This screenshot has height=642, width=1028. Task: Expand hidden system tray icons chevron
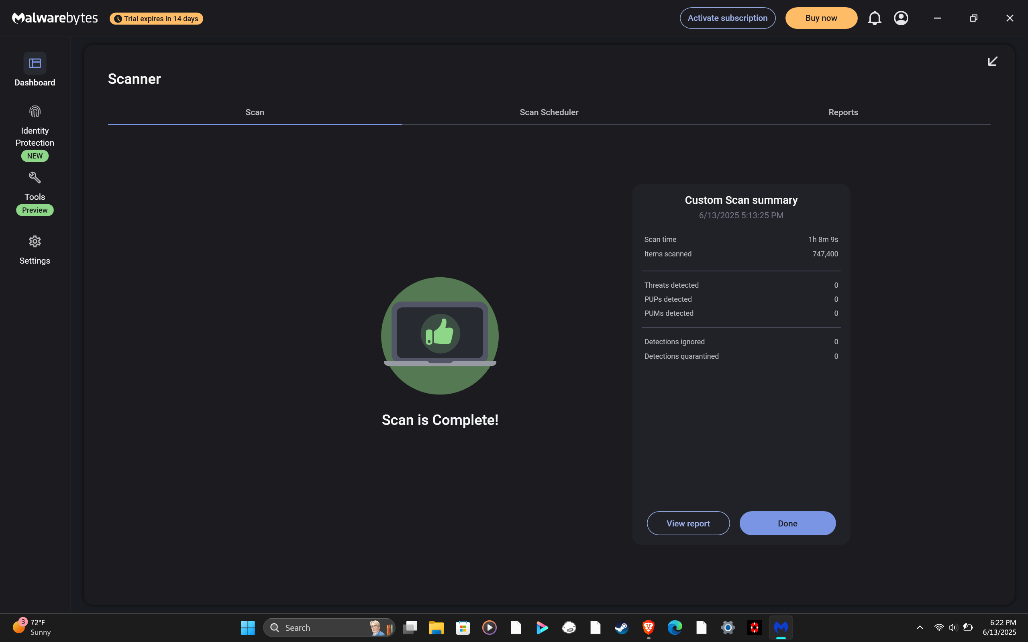point(920,627)
